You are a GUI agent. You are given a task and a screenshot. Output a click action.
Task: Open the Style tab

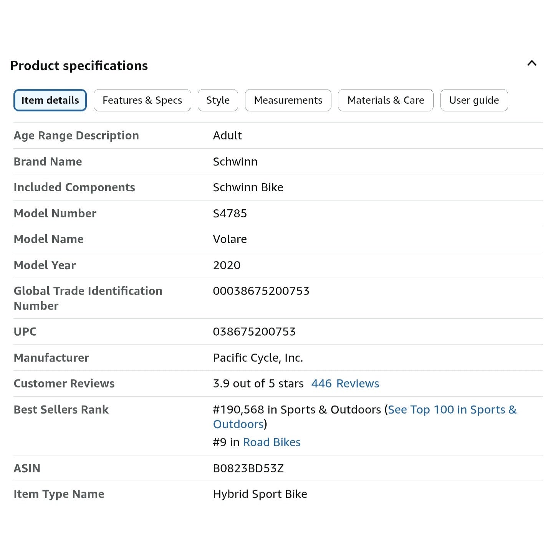point(218,100)
